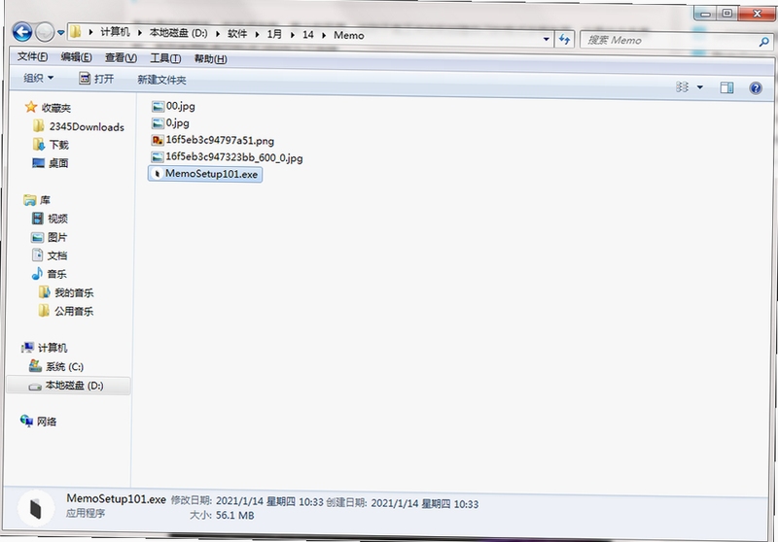Click the Forward navigation arrow
This screenshot has width=778, height=542.
point(45,32)
